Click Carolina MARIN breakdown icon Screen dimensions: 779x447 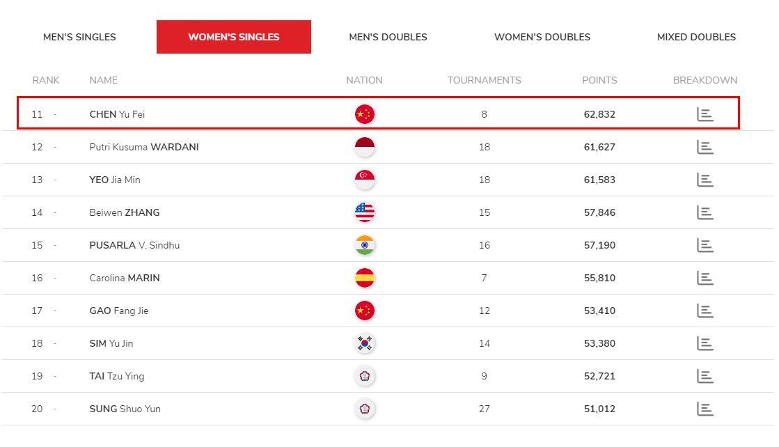(705, 278)
